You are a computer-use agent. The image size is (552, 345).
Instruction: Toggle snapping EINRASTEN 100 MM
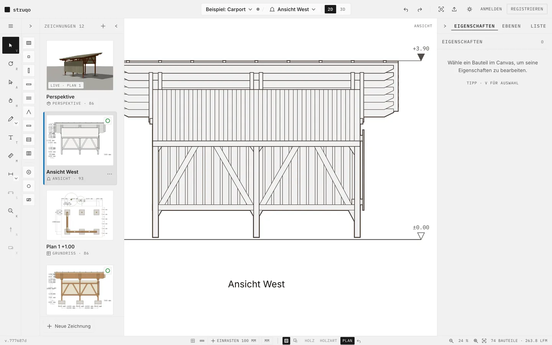[x=233, y=341]
